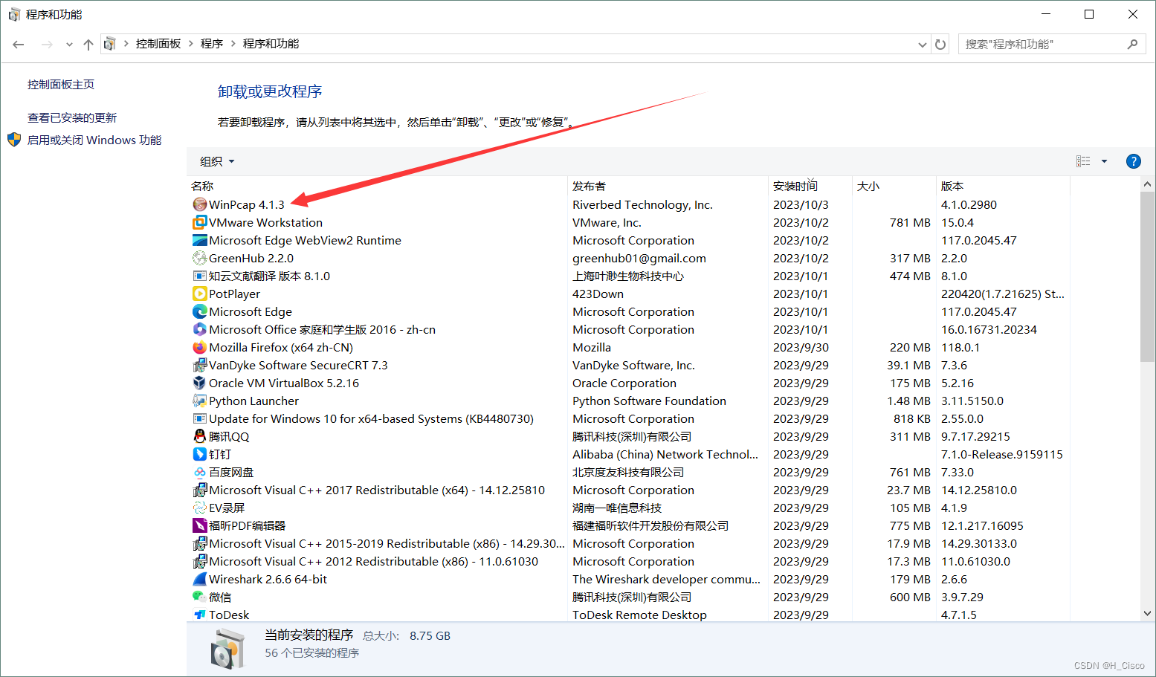Image resolution: width=1156 pixels, height=677 pixels.
Task: Open the view options dropdown arrow
Action: click(x=1104, y=161)
